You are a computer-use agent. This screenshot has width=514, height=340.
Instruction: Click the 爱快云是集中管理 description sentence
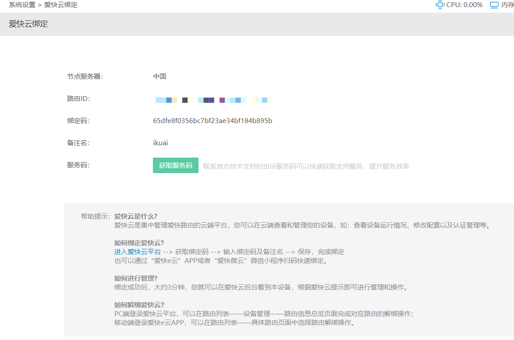click(303, 225)
